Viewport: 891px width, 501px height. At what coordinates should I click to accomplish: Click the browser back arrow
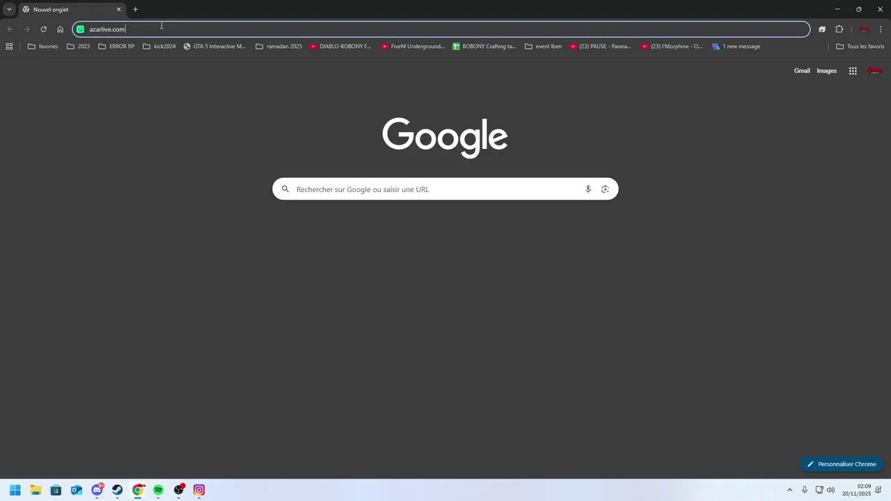(10, 29)
